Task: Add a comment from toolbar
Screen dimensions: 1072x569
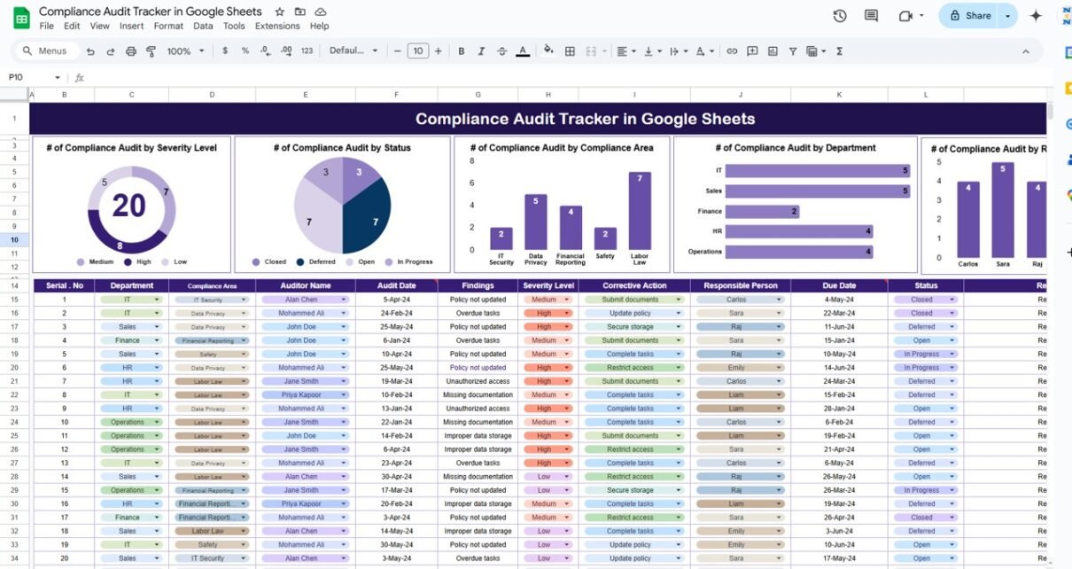Action: point(752,51)
